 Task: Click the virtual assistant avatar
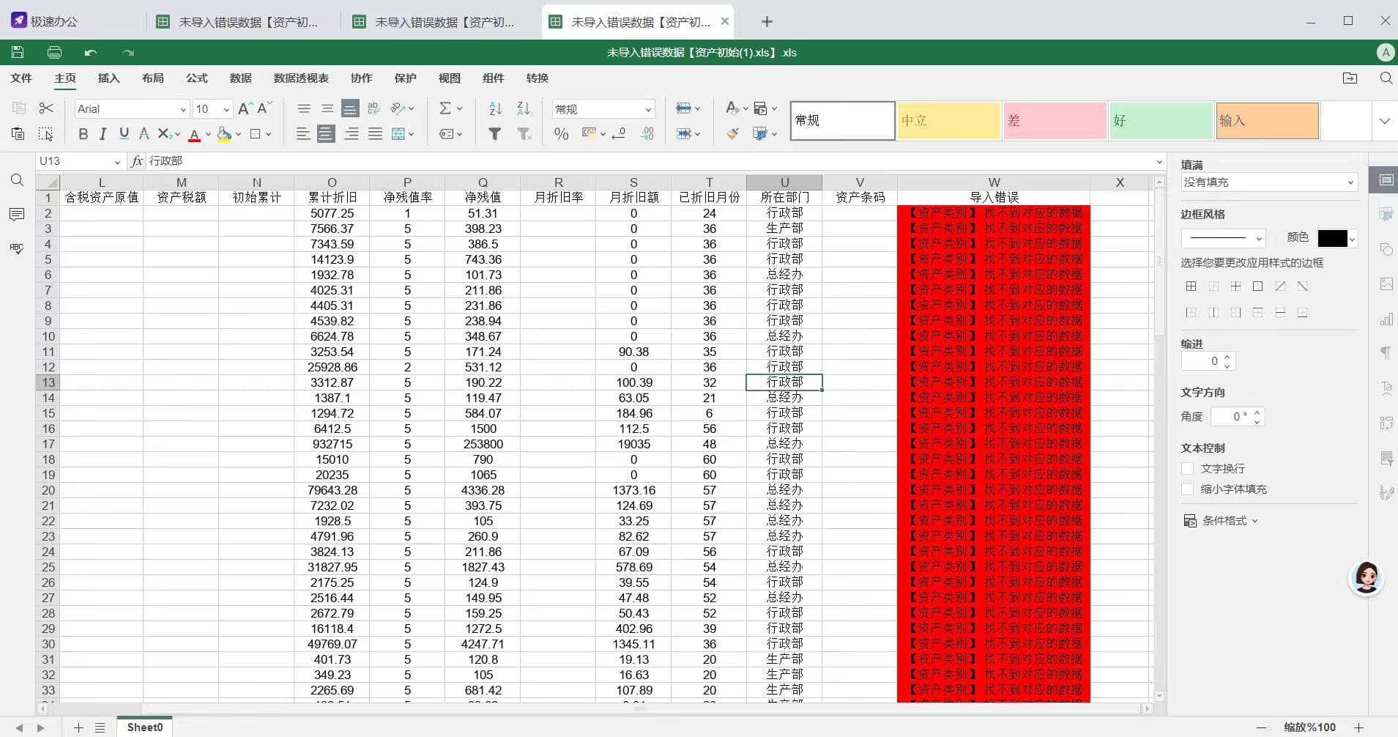(x=1367, y=578)
